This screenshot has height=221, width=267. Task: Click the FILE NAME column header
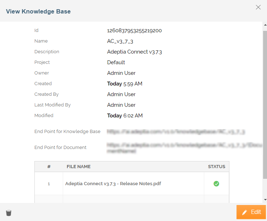pos(78,167)
